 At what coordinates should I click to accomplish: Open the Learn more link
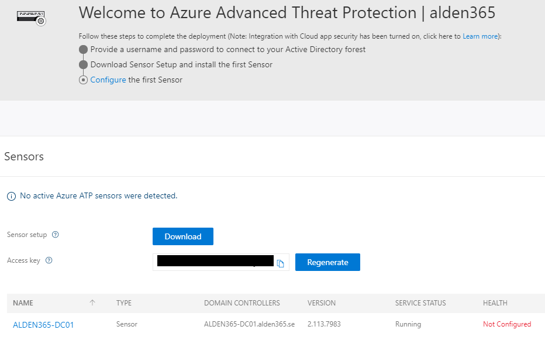pyautogui.click(x=480, y=36)
